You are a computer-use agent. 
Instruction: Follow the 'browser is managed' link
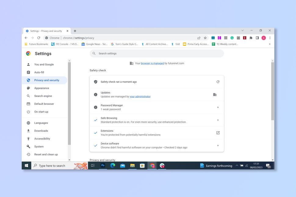[152, 63]
